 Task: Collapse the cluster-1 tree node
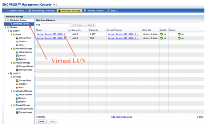point(8,31)
